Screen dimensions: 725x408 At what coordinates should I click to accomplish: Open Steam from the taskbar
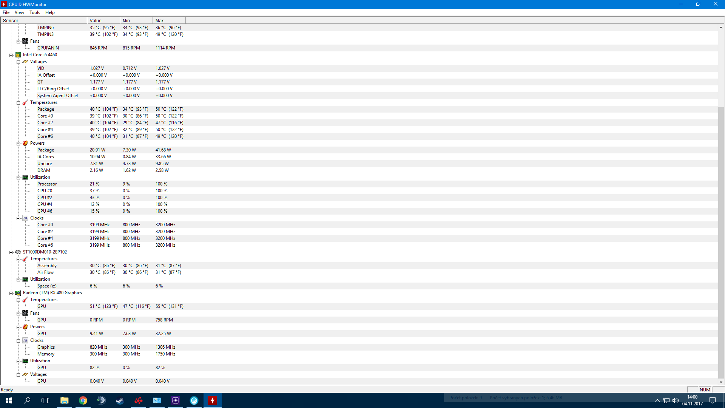click(x=120, y=400)
